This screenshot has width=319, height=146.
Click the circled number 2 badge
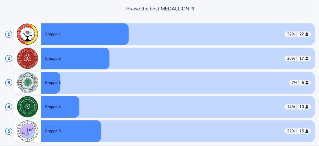[9, 59]
